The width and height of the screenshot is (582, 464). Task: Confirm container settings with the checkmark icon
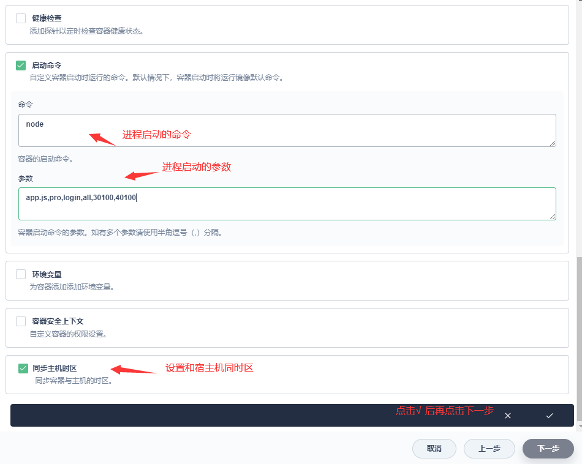pyautogui.click(x=549, y=416)
